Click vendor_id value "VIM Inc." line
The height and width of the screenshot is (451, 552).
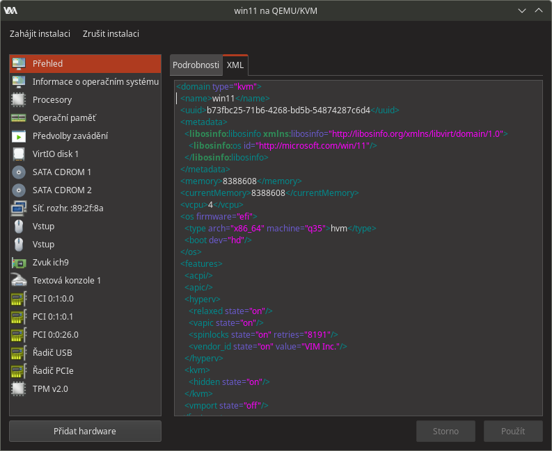(x=268, y=346)
